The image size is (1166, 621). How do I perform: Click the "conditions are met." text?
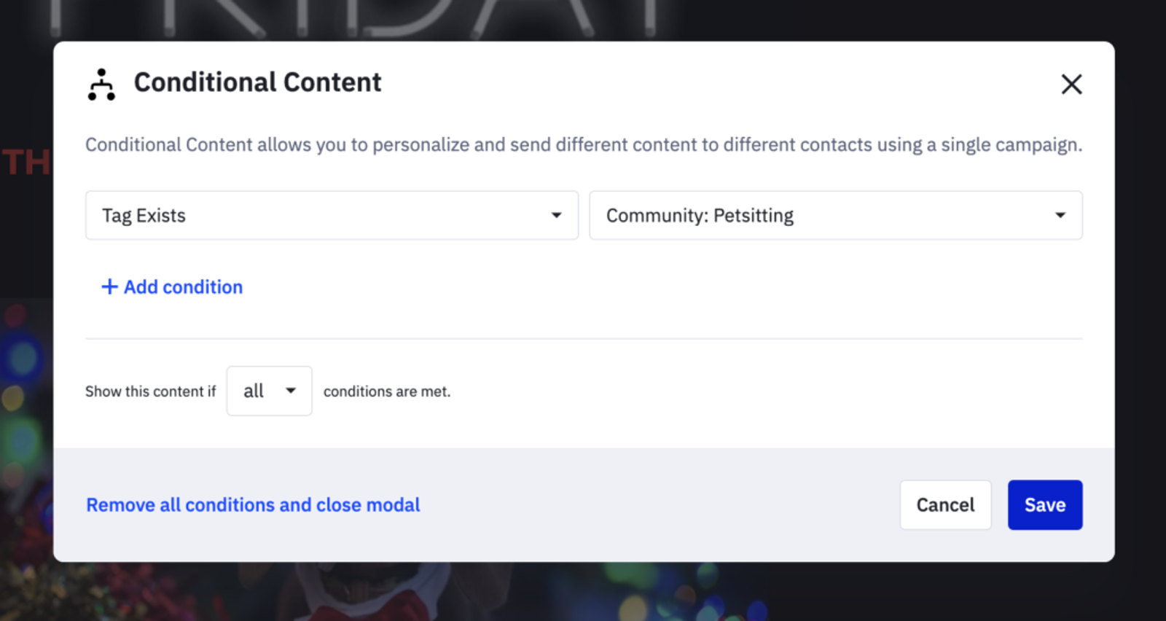[387, 391]
